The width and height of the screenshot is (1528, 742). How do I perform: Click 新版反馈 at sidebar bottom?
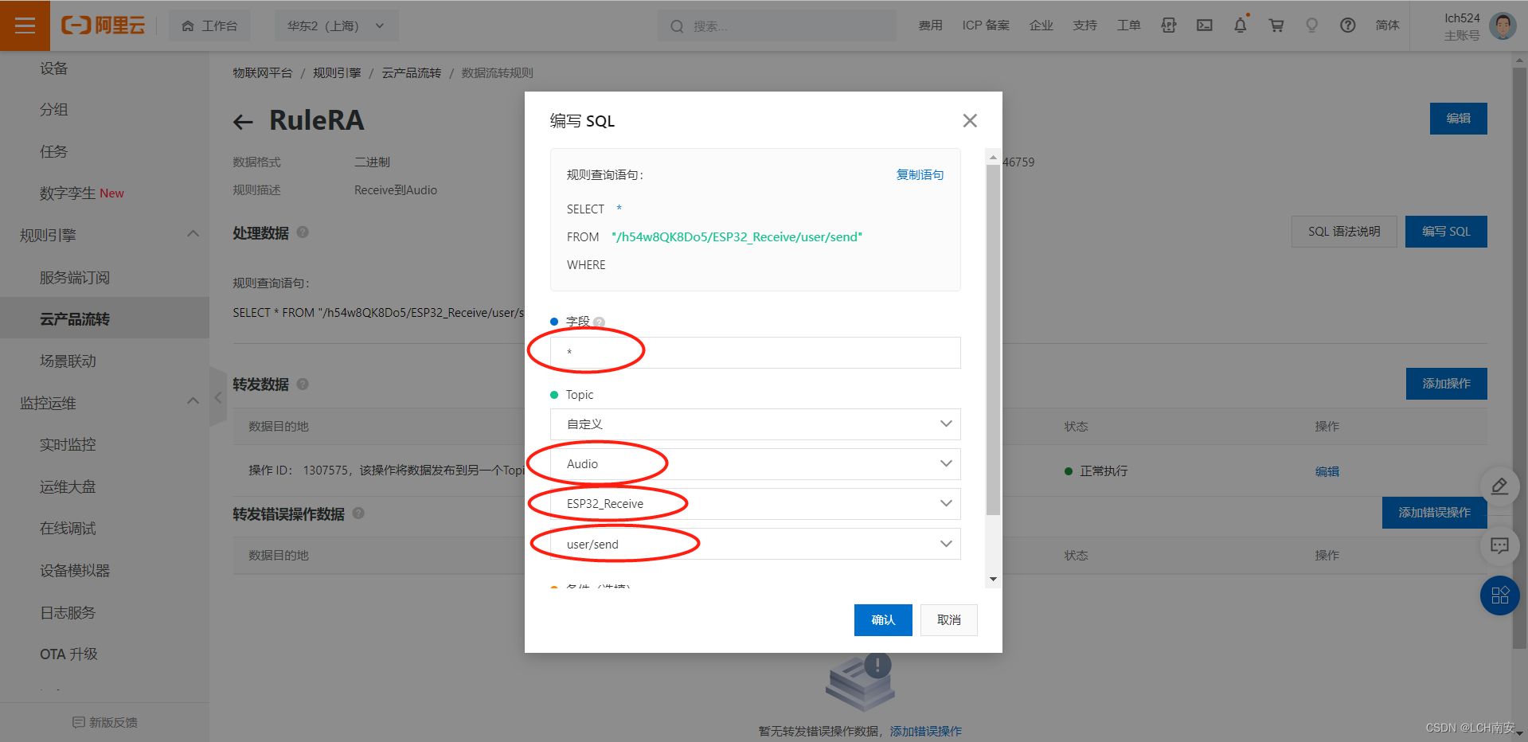point(105,723)
